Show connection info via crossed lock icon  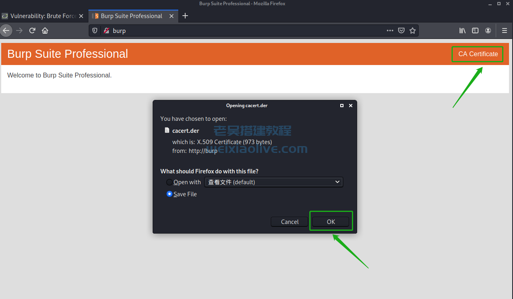[x=106, y=31]
